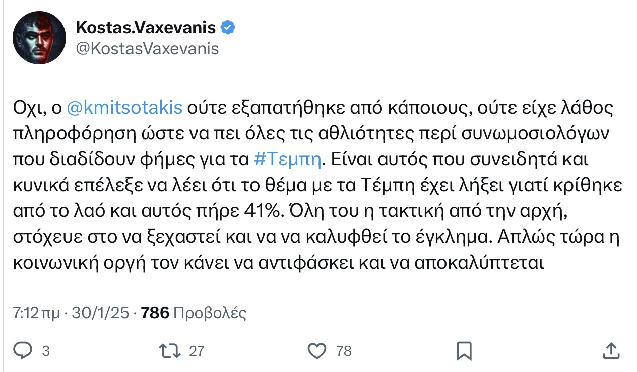Click the 30/1/25 date

tap(102, 313)
